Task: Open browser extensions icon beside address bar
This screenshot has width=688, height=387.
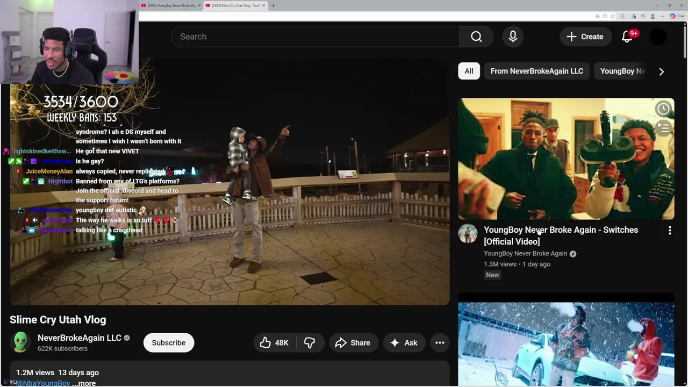Action: tap(622, 16)
